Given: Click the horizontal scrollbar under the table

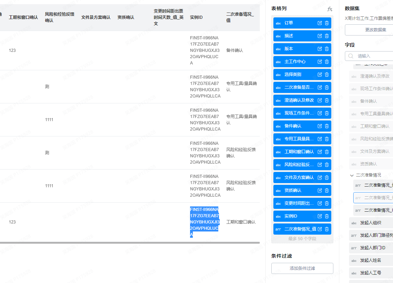Looking at the screenshot, I should click(130, 243).
